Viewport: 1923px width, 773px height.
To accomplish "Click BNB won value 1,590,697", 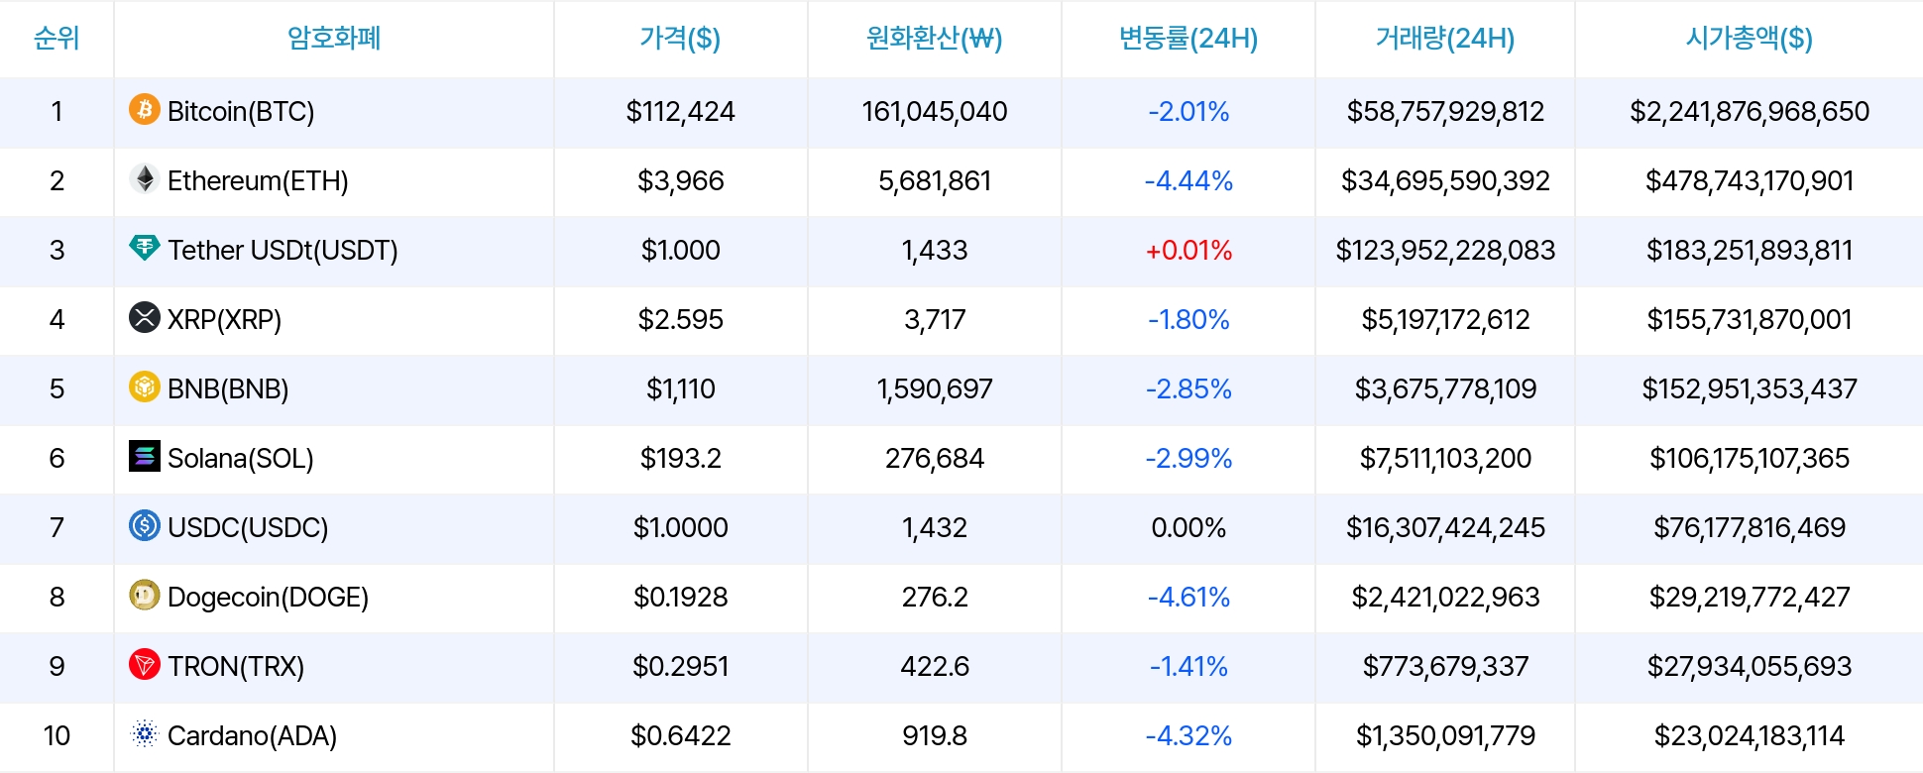I will [x=935, y=389].
